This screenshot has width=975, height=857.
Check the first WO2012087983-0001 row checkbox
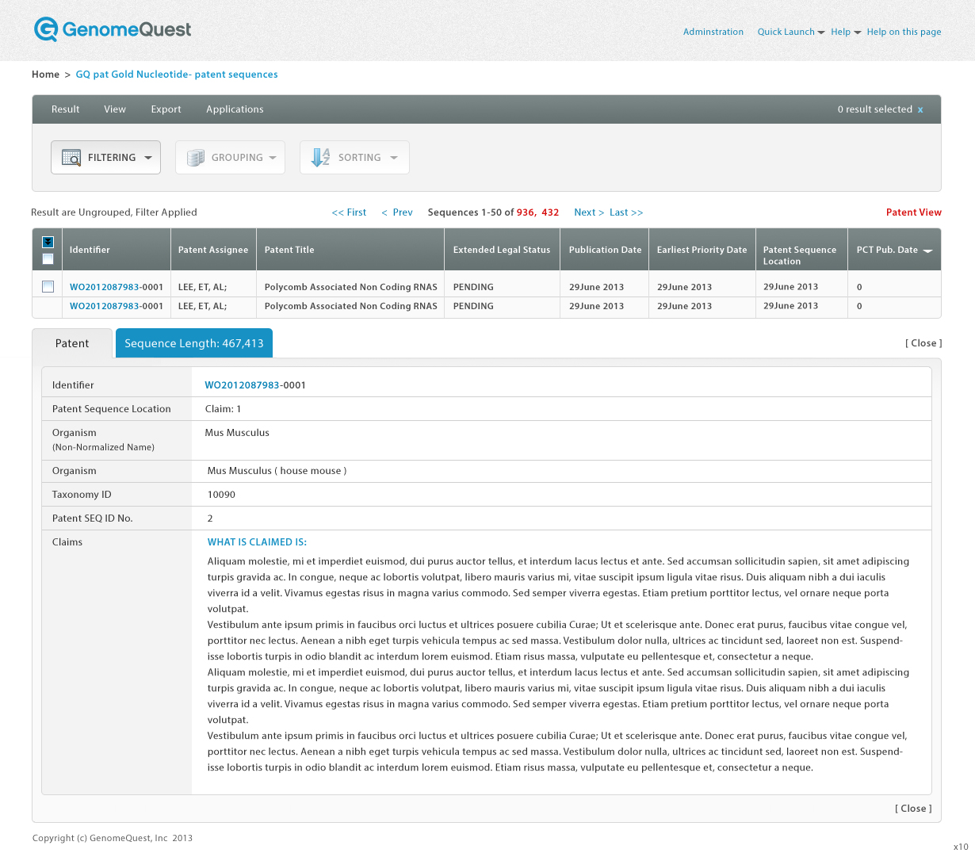coord(48,286)
